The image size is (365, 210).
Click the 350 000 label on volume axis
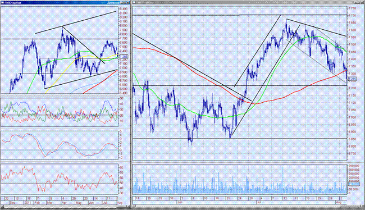tap(354, 166)
